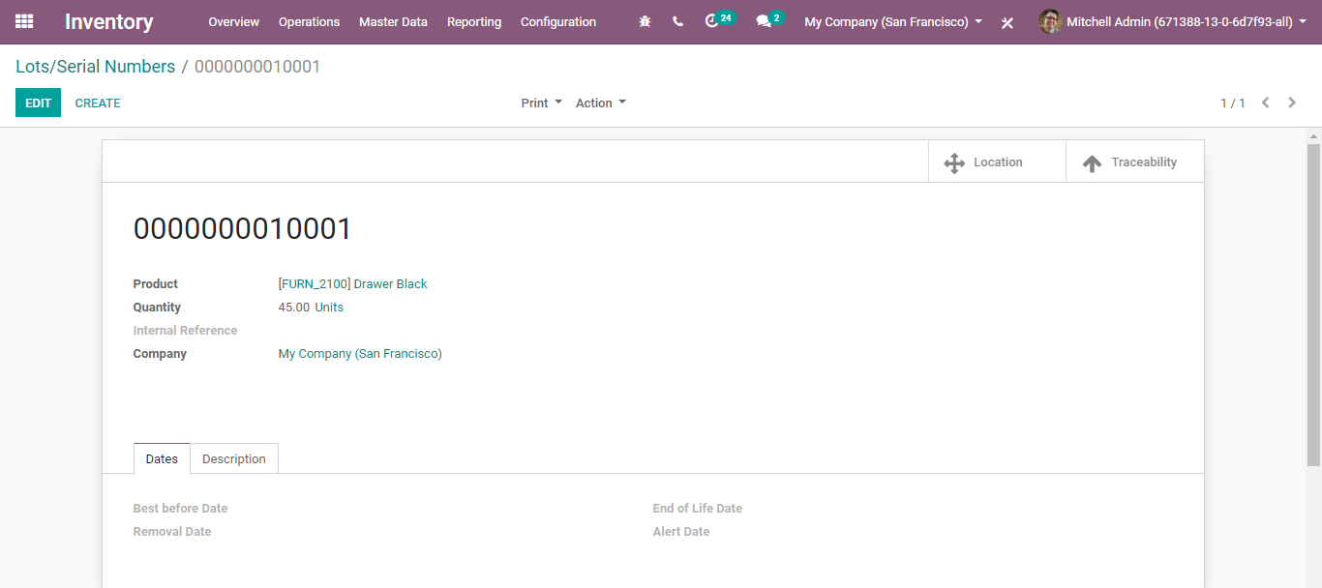Expand My Company (San Francisco) company switcher

(x=893, y=21)
